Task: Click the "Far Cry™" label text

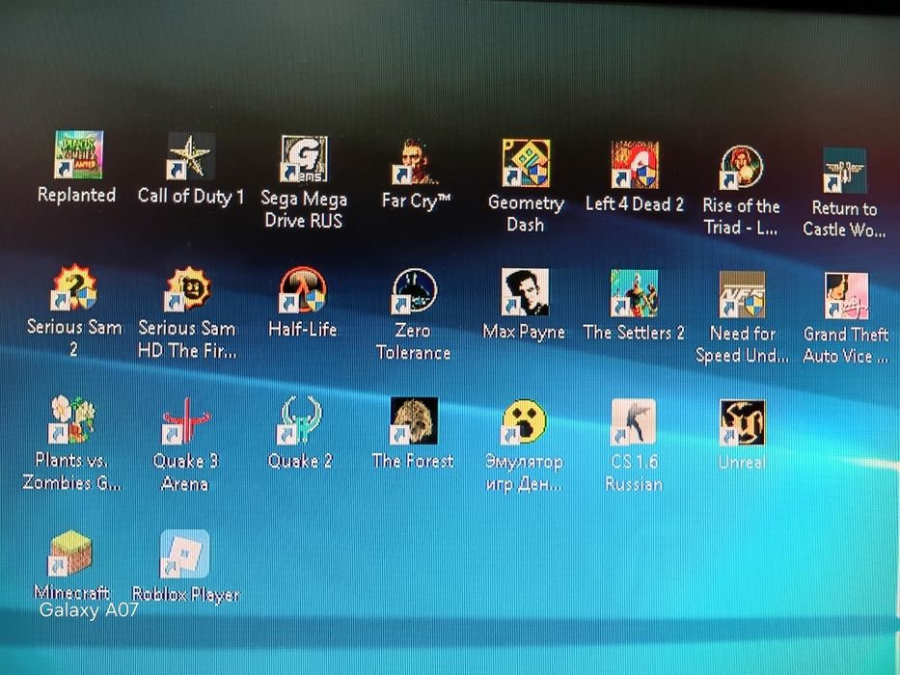Action: click(x=416, y=201)
